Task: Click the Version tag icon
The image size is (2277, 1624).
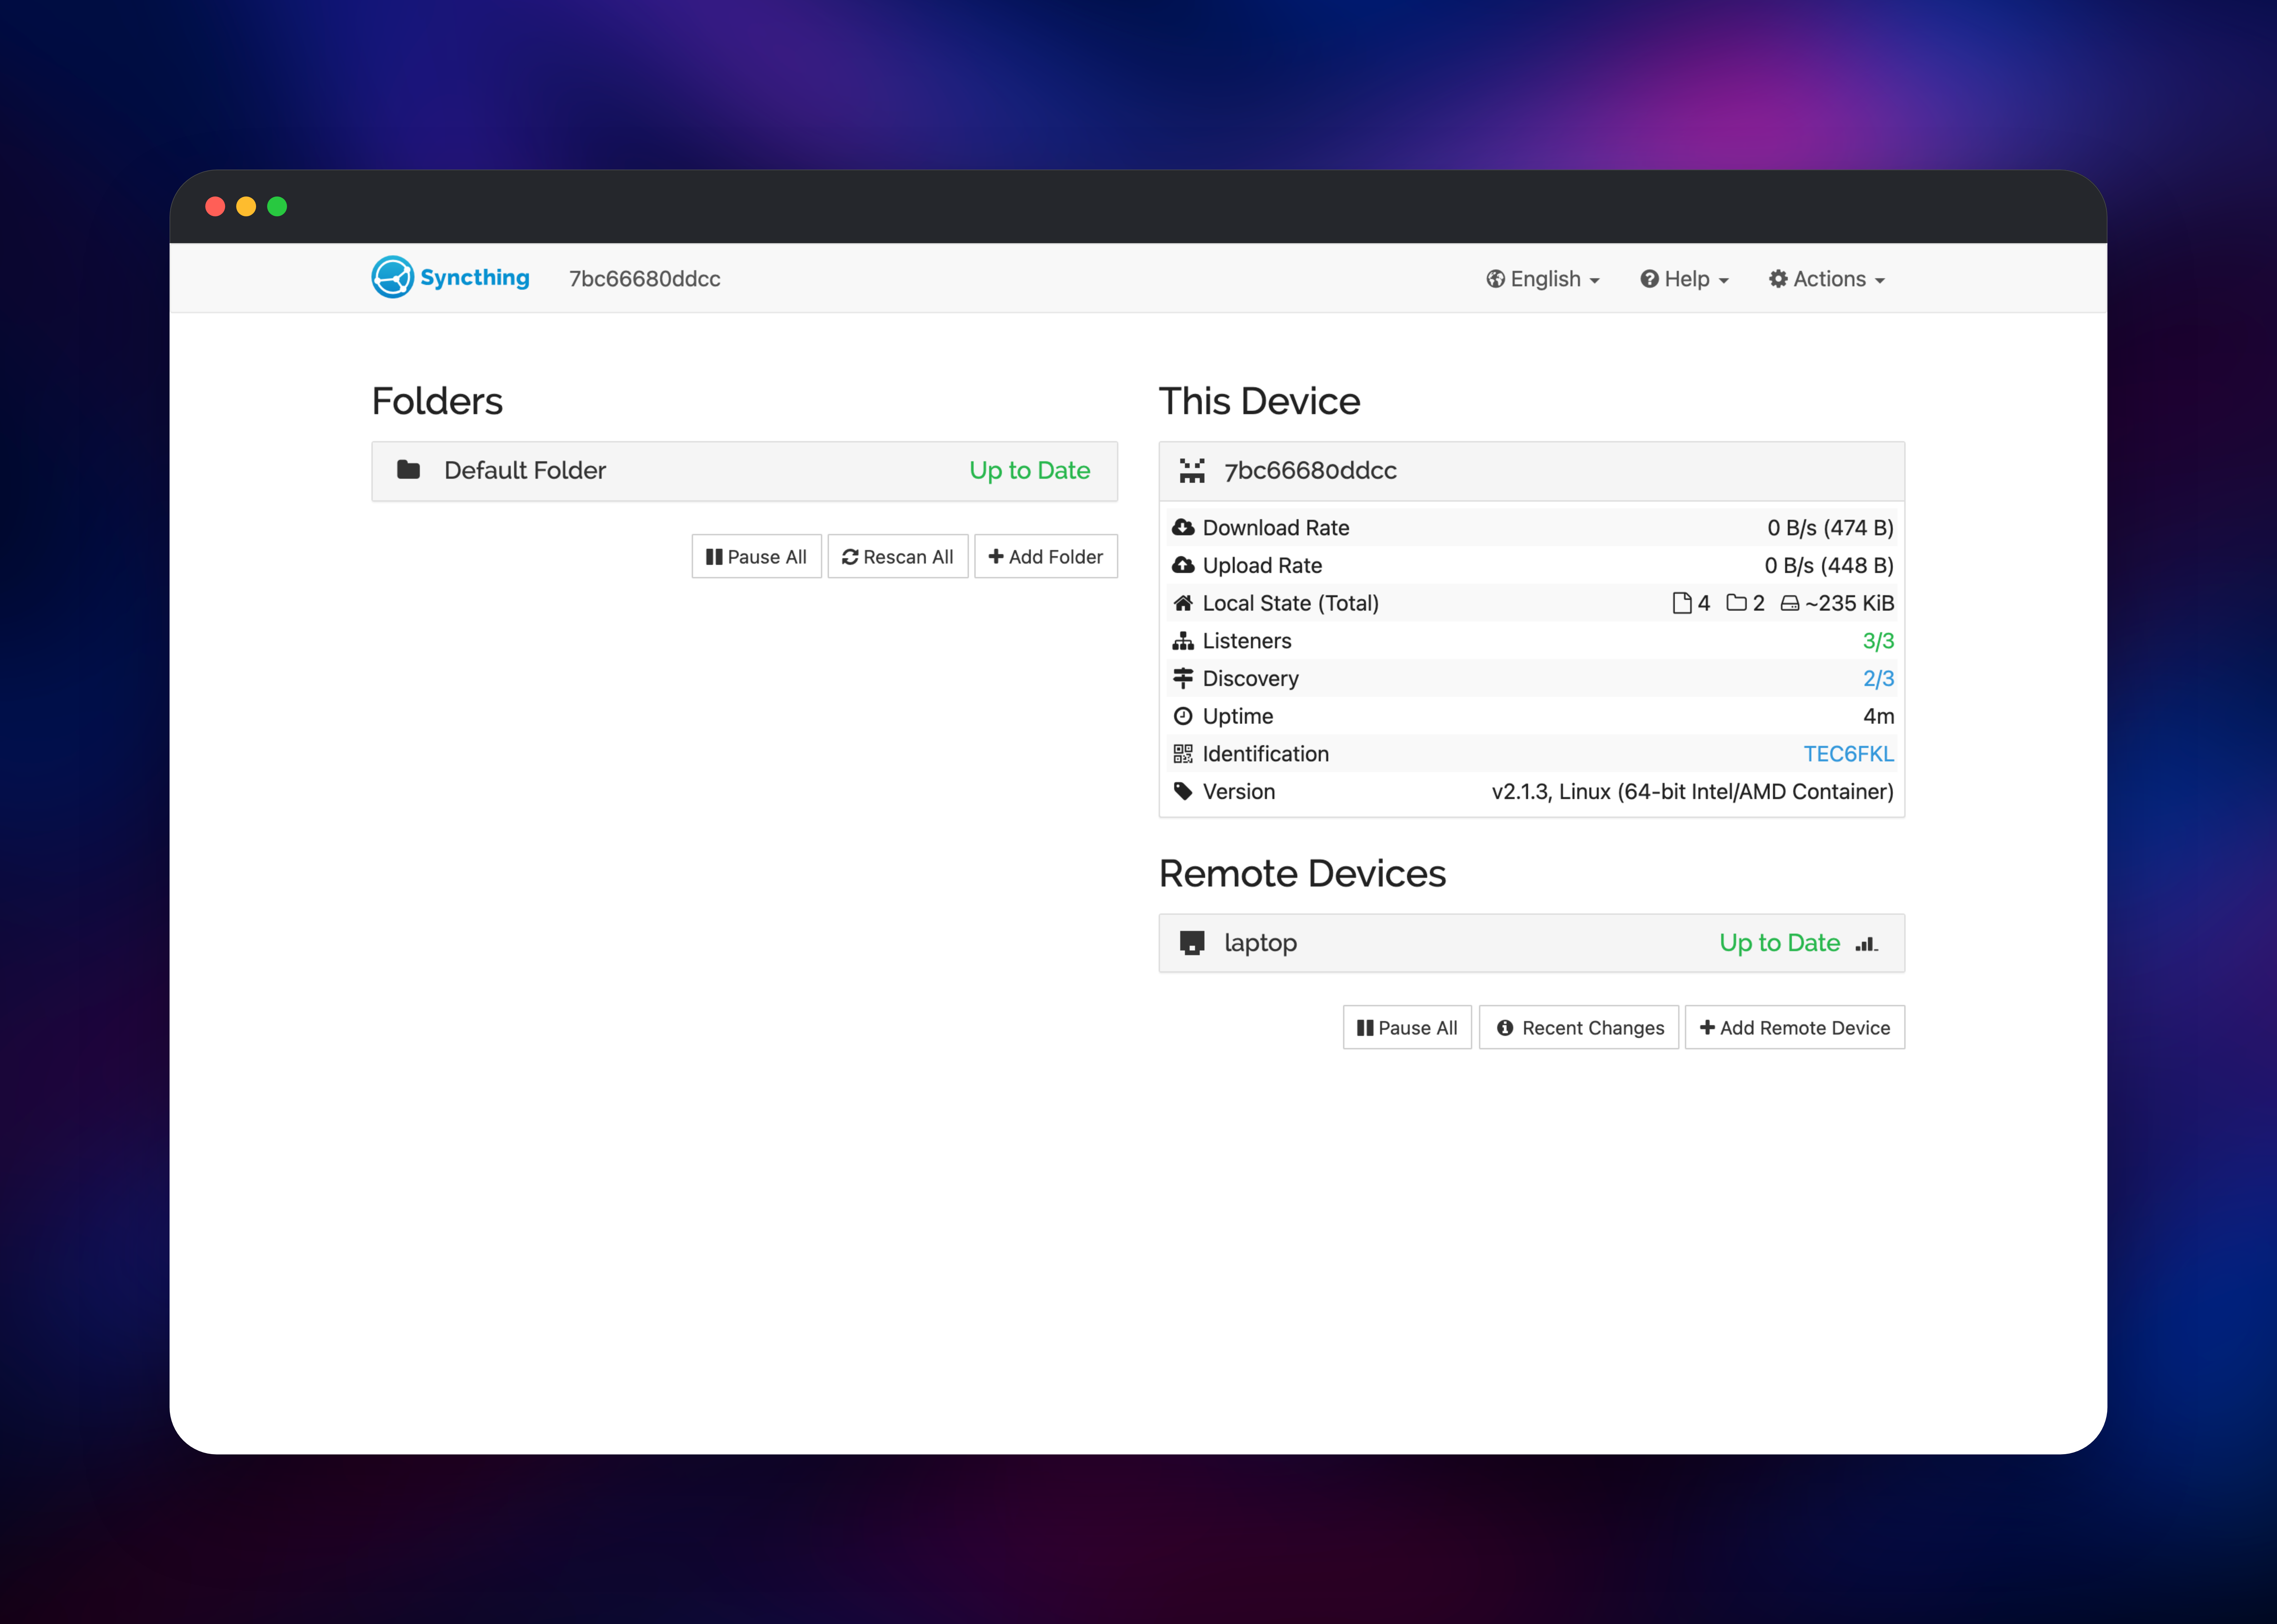Action: [x=1183, y=792]
